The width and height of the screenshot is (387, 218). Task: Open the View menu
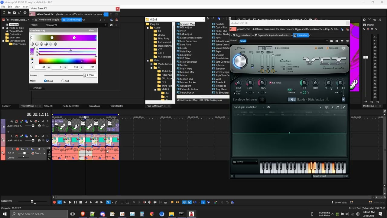(17, 7)
